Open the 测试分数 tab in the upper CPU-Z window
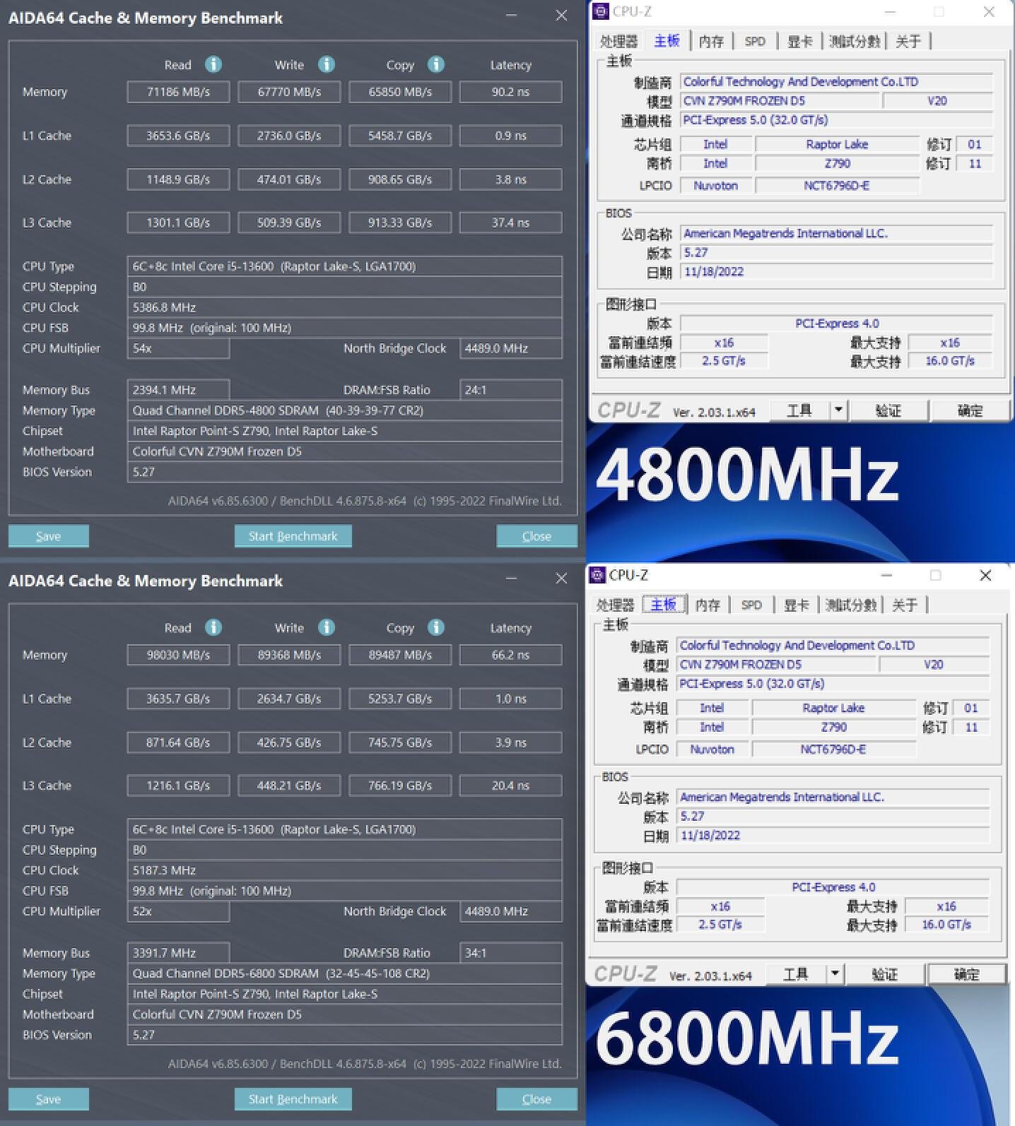This screenshot has width=1015, height=1126. [x=855, y=41]
